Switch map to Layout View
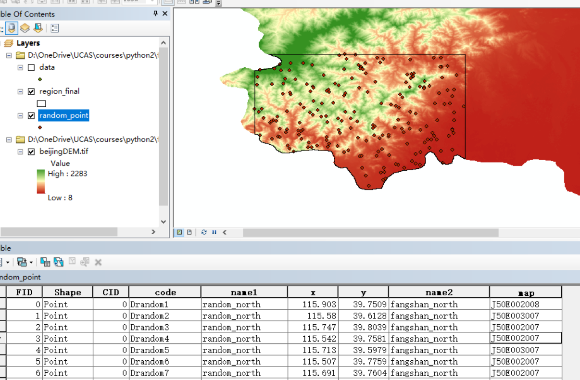 pyautogui.click(x=189, y=232)
